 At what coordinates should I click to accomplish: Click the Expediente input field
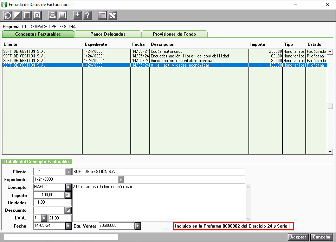tap(76, 179)
